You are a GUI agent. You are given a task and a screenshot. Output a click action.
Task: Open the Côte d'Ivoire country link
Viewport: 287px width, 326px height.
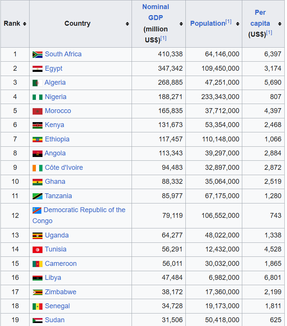point(64,168)
